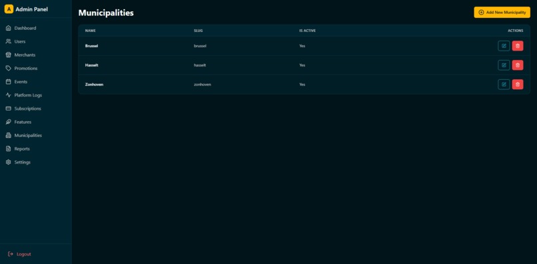This screenshot has width=537, height=264.
Task: Click the Users people icon
Action: click(x=9, y=41)
